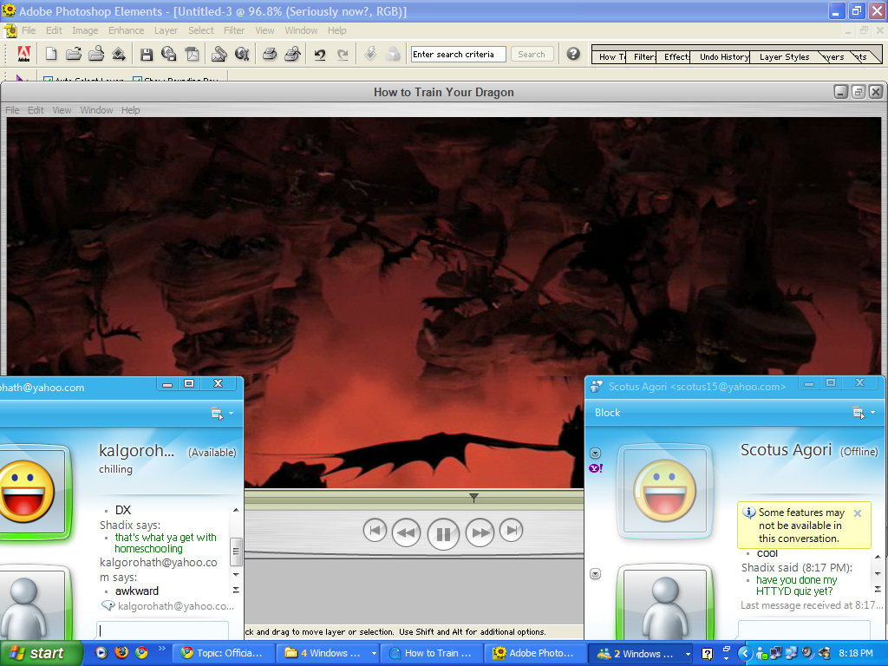Open Photoshop Help with question mark icon

click(573, 54)
